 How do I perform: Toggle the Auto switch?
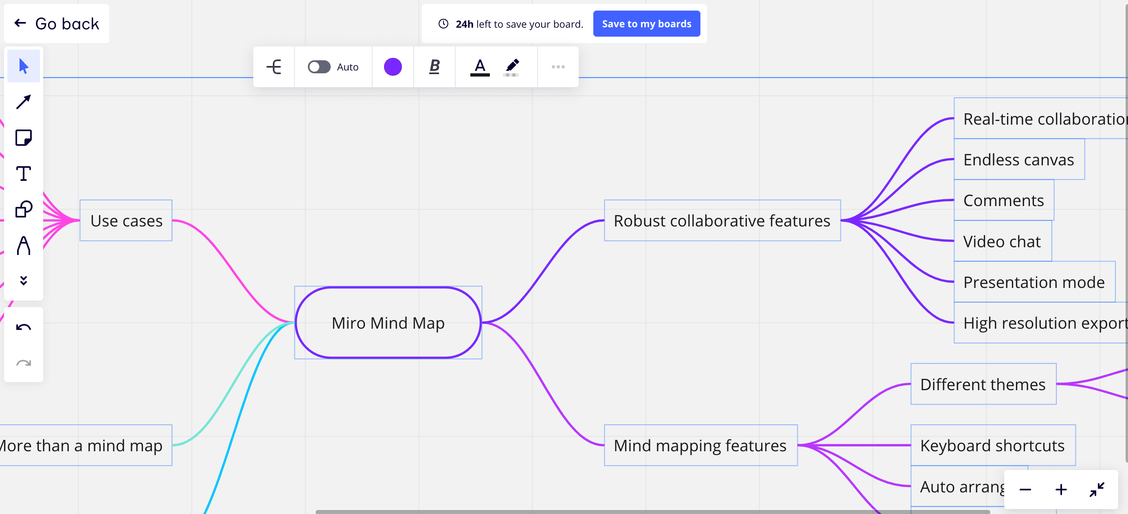(319, 67)
